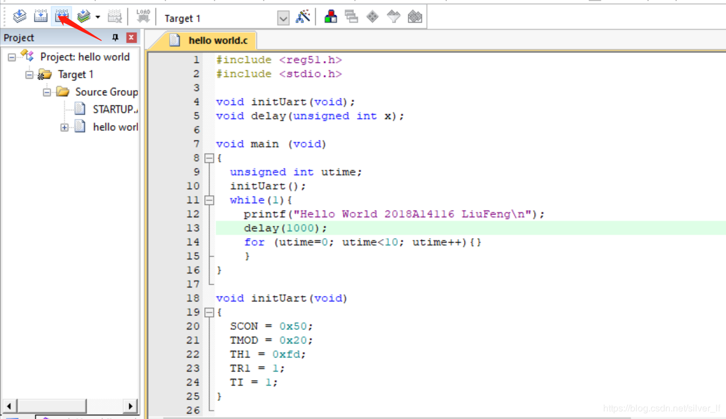
Task: Click the #include <reg51.h> line
Action: [x=278, y=60]
